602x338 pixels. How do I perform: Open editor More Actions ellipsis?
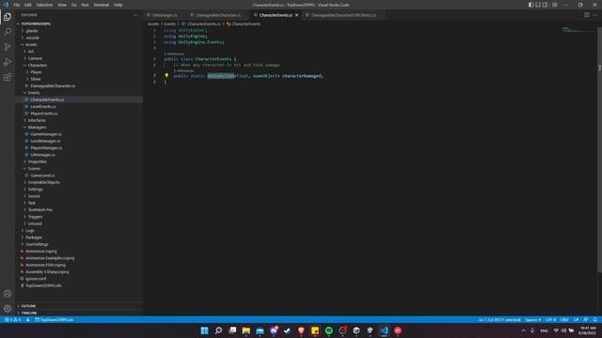(x=594, y=15)
